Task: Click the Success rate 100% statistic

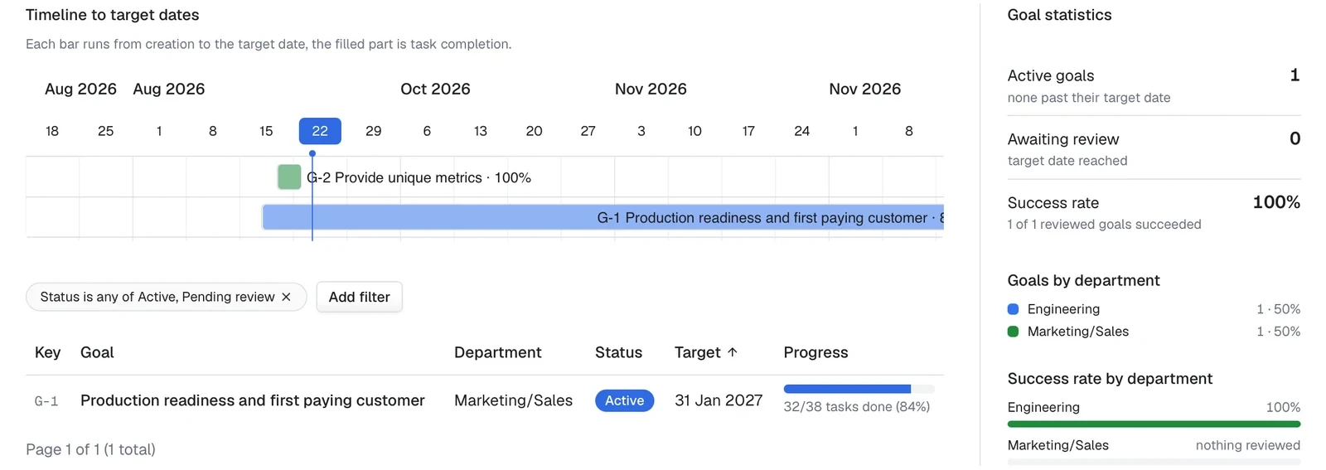Action: click(1154, 212)
